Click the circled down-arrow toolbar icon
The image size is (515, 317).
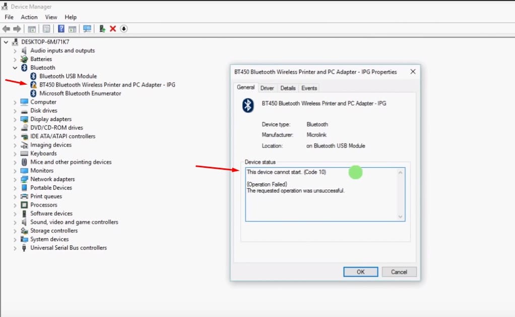[123, 29]
